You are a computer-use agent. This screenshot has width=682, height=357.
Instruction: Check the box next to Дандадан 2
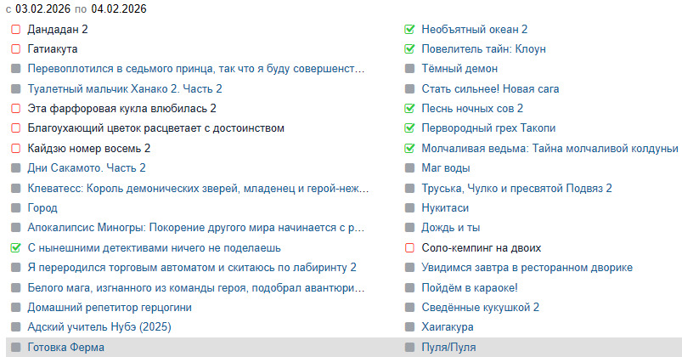(15, 29)
